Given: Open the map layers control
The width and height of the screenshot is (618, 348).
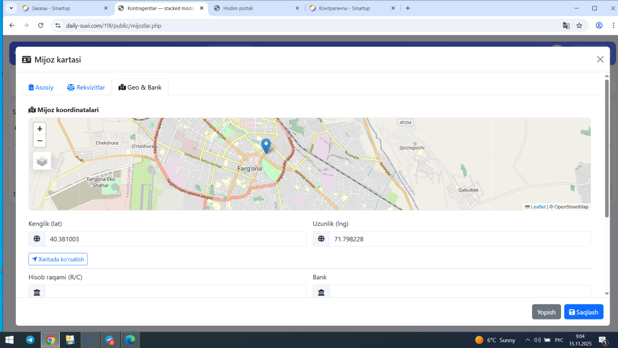Looking at the screenshot, I should [x=42, y=161].
